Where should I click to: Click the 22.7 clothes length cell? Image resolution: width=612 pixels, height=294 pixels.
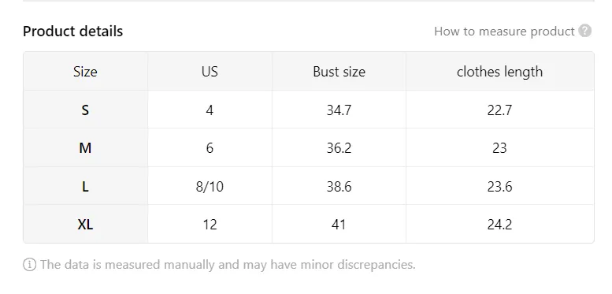coord(499,110)
